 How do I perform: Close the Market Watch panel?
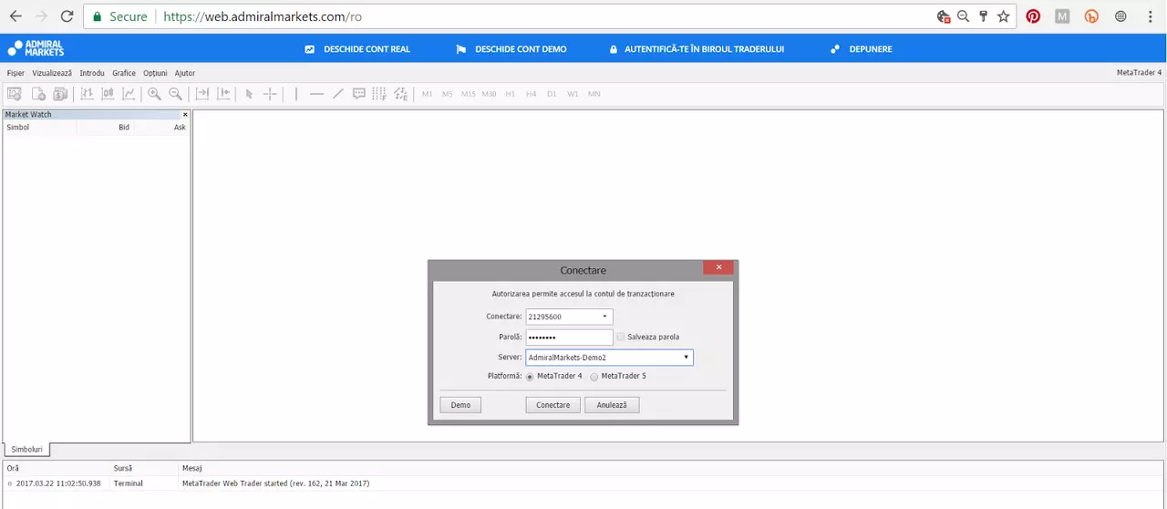click(185, 115)
